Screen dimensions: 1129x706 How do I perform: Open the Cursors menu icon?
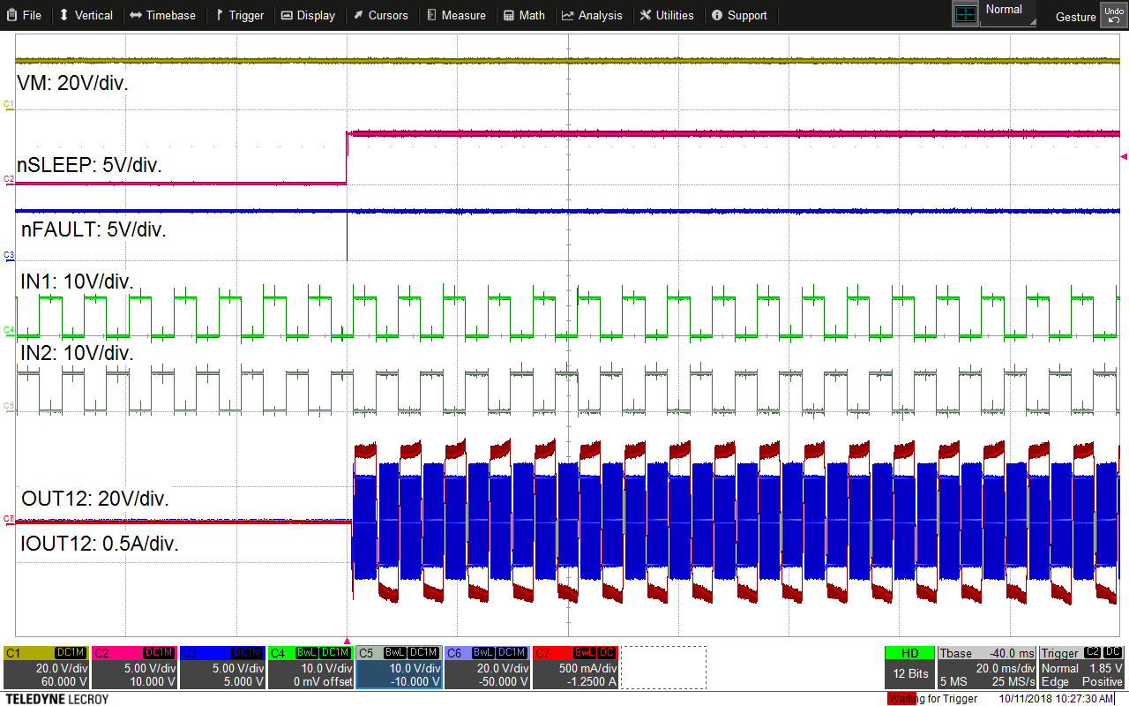point(357,15)
